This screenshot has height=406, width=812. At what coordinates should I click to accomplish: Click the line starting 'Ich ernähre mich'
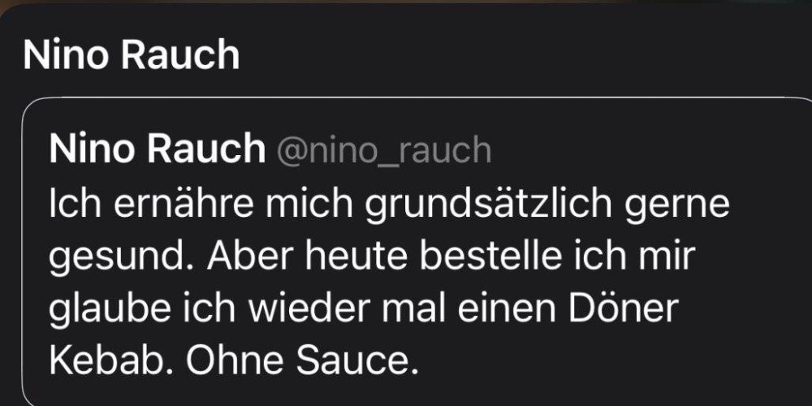click(x=390, y=205)
